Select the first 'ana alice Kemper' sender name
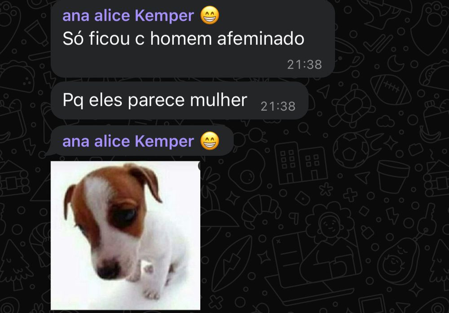This screenshot has height=313, width=449. click(128, 15)
